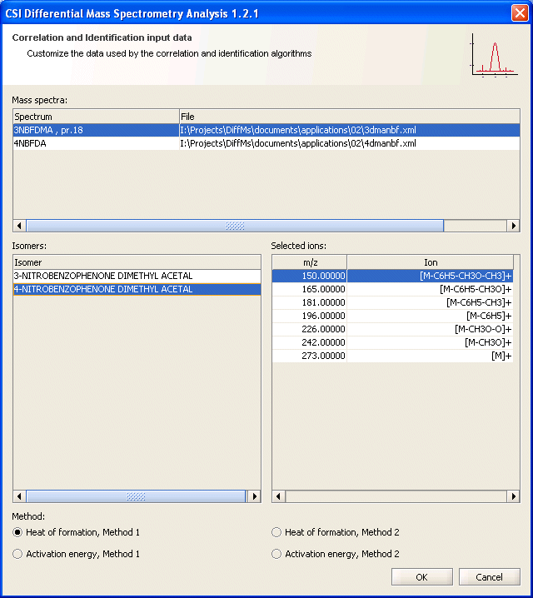The image size is (533, 598).
Task: Click the m/z column header
Action: (309, 262)
